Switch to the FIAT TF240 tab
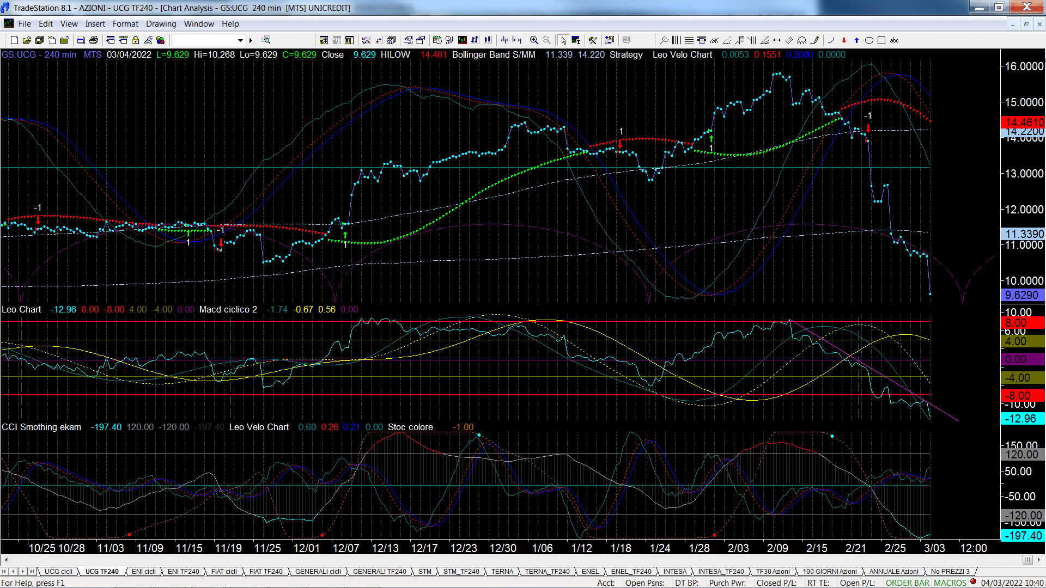1046x588 pixels. [x=266, y=571]
